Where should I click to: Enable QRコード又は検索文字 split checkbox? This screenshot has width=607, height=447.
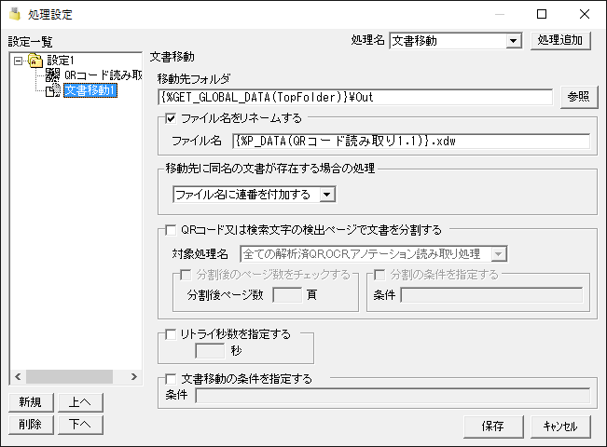click(171, 230)
